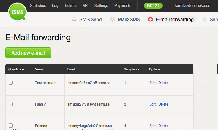218x130 pixels.
Task: Go to Tickets
Action: [x=70, y=6]
